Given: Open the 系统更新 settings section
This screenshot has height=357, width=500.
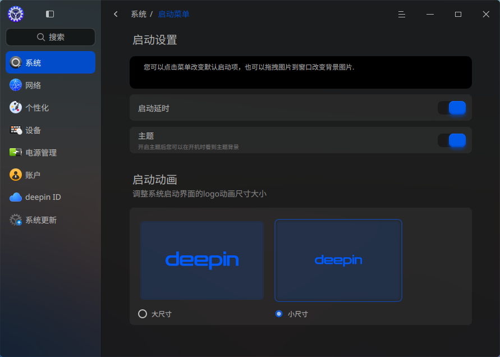Looking at the screenshot, I should [x=51, y=220].
